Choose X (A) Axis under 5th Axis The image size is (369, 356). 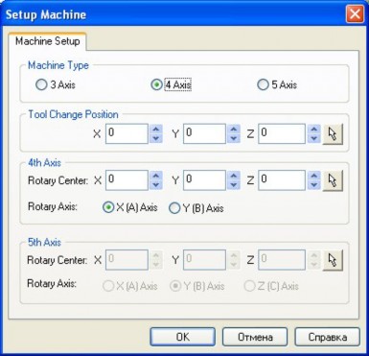tap(130, 286)
